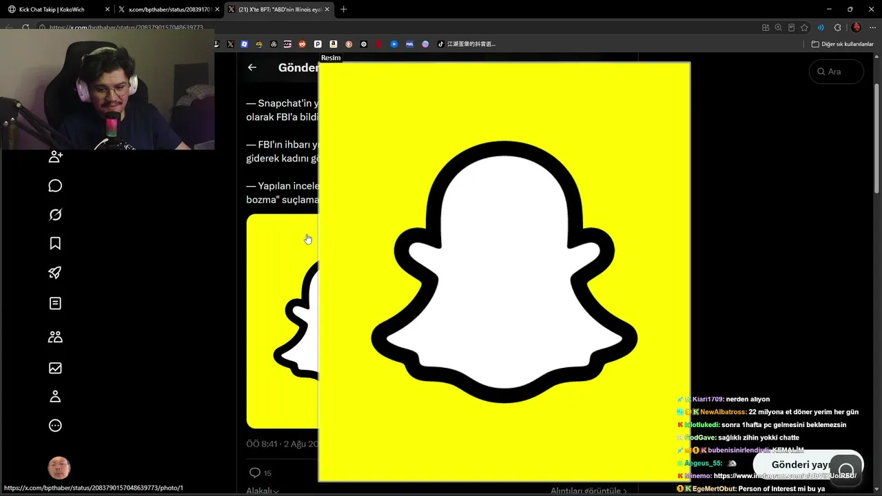The image size is (882, 496).
Task: Open Bookmarks in the X sidebar
Action: pos(56,243)
